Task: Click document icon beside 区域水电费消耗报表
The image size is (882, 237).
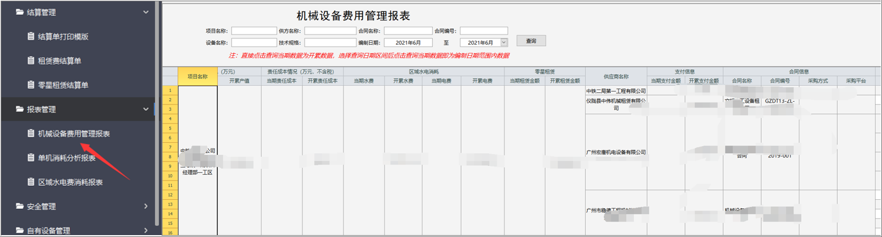Action: click(x=31, y=183)
